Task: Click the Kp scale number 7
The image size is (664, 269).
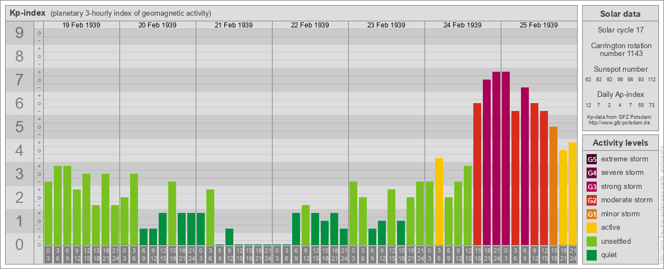Action: coord(20,80)
